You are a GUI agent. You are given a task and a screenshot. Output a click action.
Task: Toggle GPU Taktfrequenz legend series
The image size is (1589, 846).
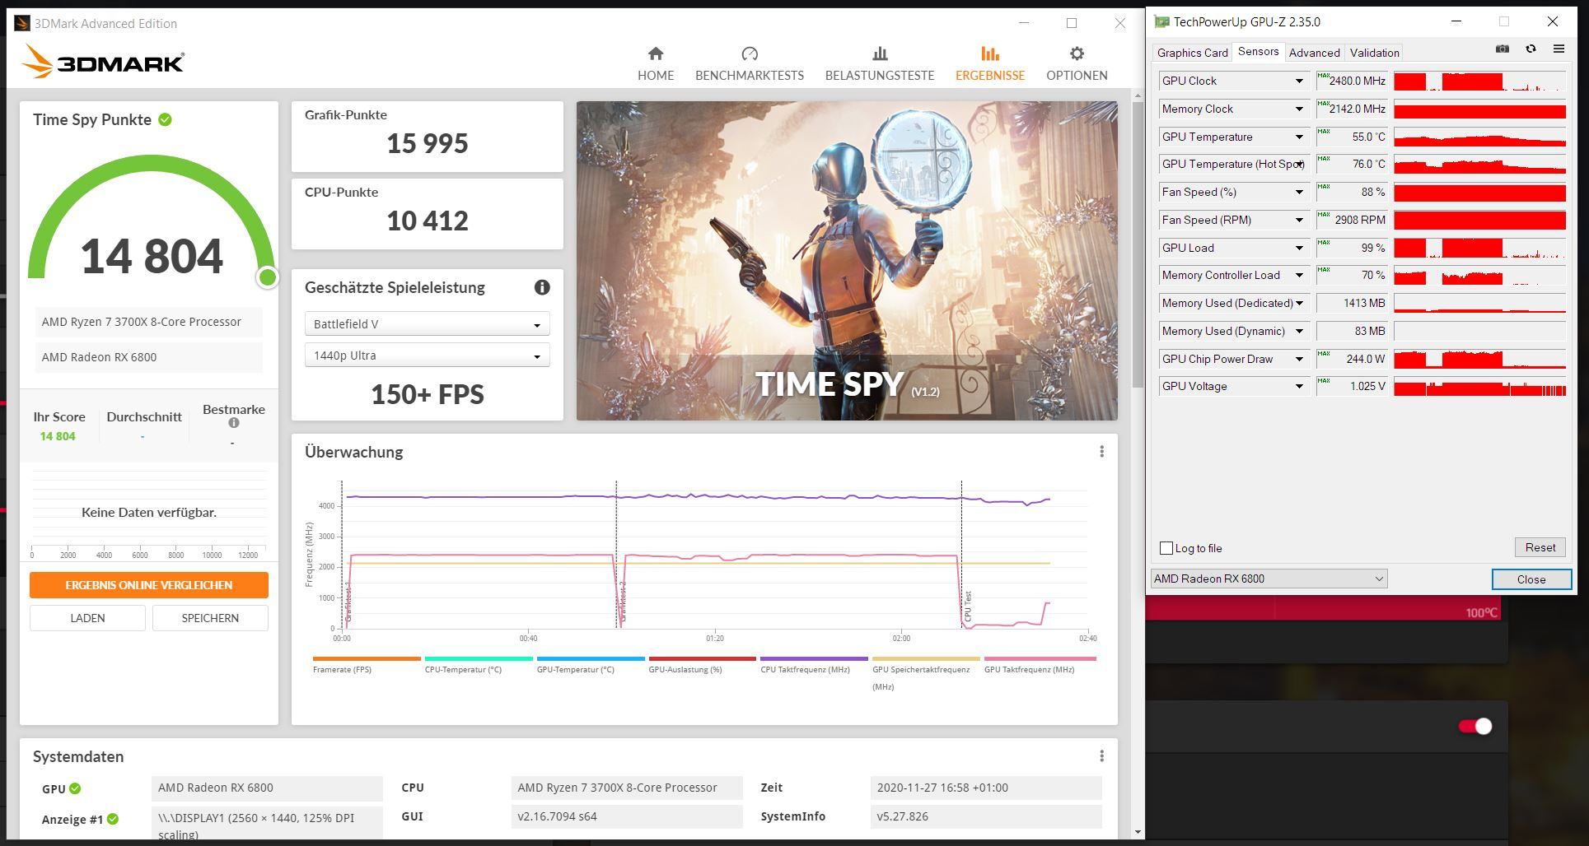[1038, 665]
